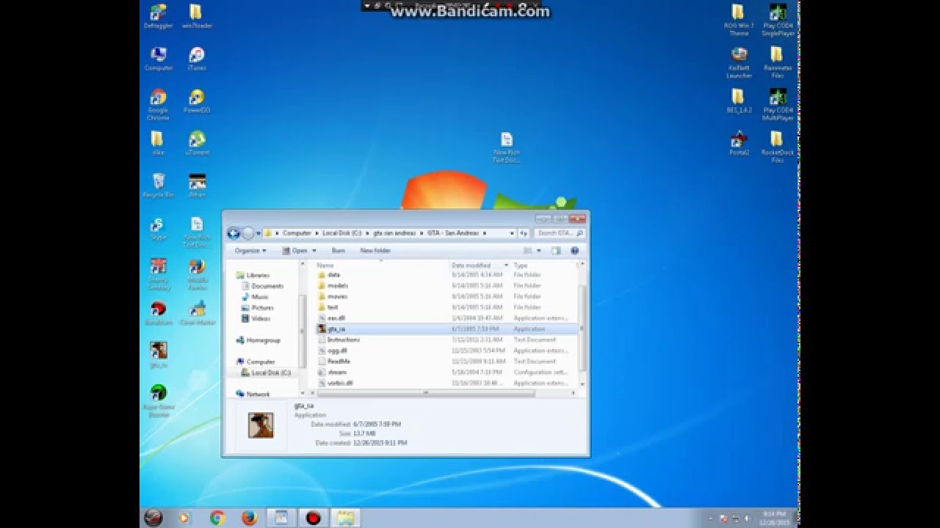Open the win7loader folder on desktop
The image size is (940, 528).
[196, 16]
